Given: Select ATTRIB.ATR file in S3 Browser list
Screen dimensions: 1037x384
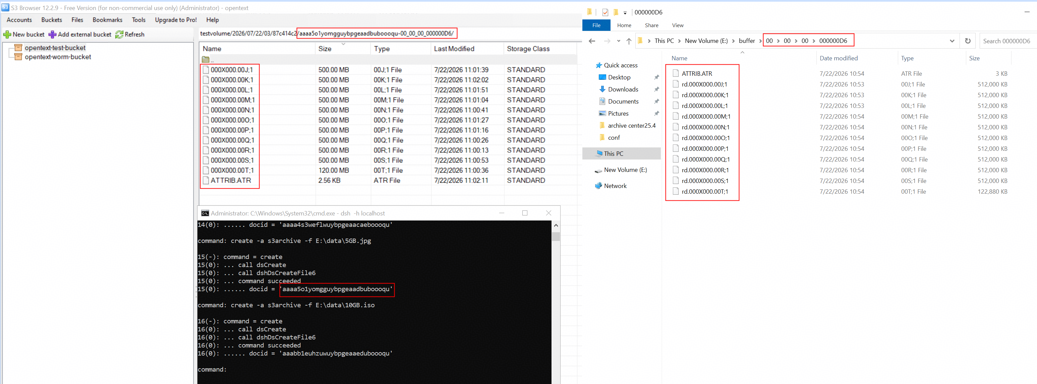Looking at the screenshot, I should [231, 180].
